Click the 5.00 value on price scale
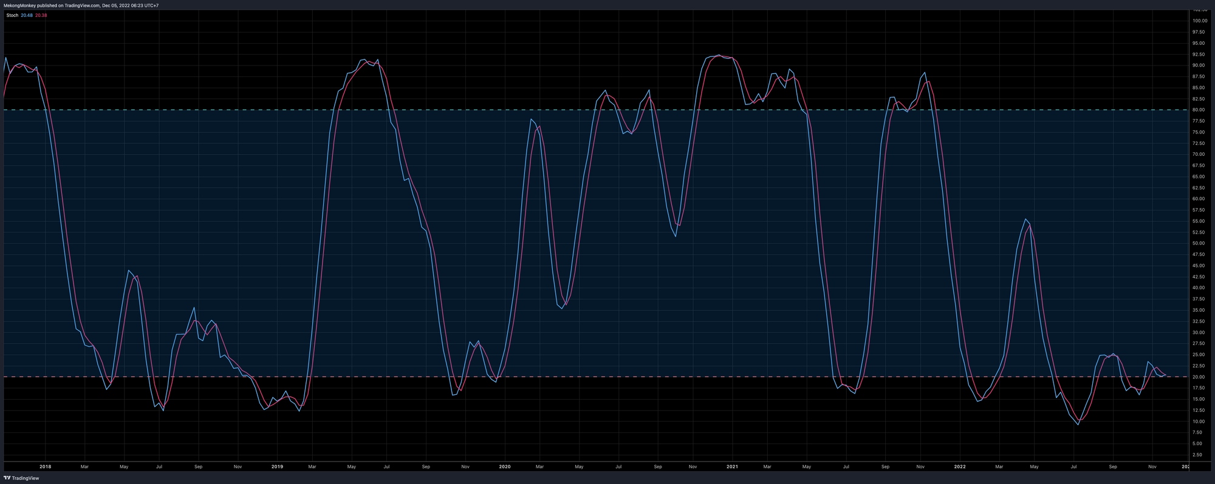 1197,443
